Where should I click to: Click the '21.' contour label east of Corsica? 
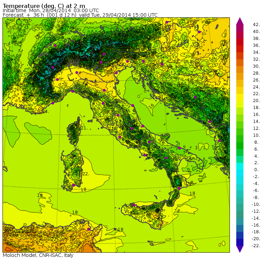coord(84,128)
